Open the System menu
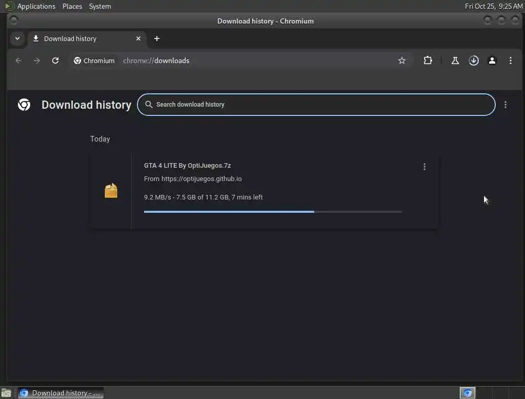The height and width of the screenshot is (399, 525). coord(100,6)
